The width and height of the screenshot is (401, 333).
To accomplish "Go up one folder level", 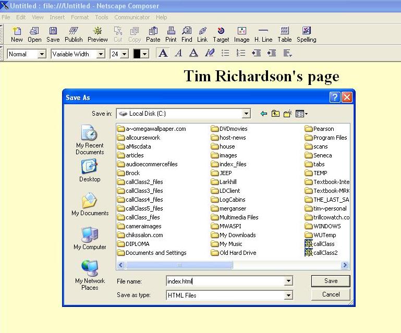I will 275,114.
